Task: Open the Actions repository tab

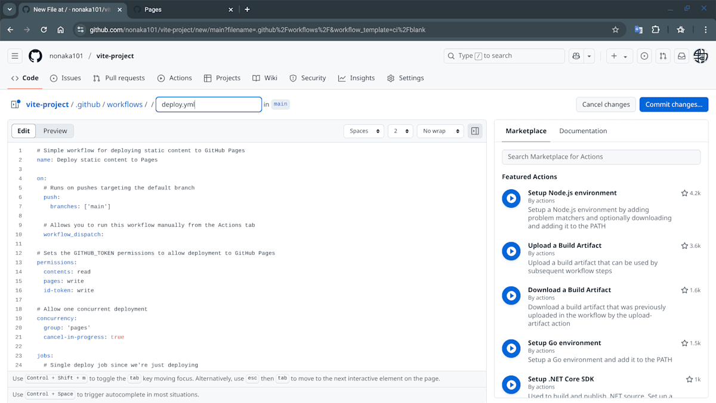Action: [x=175, y=78]
